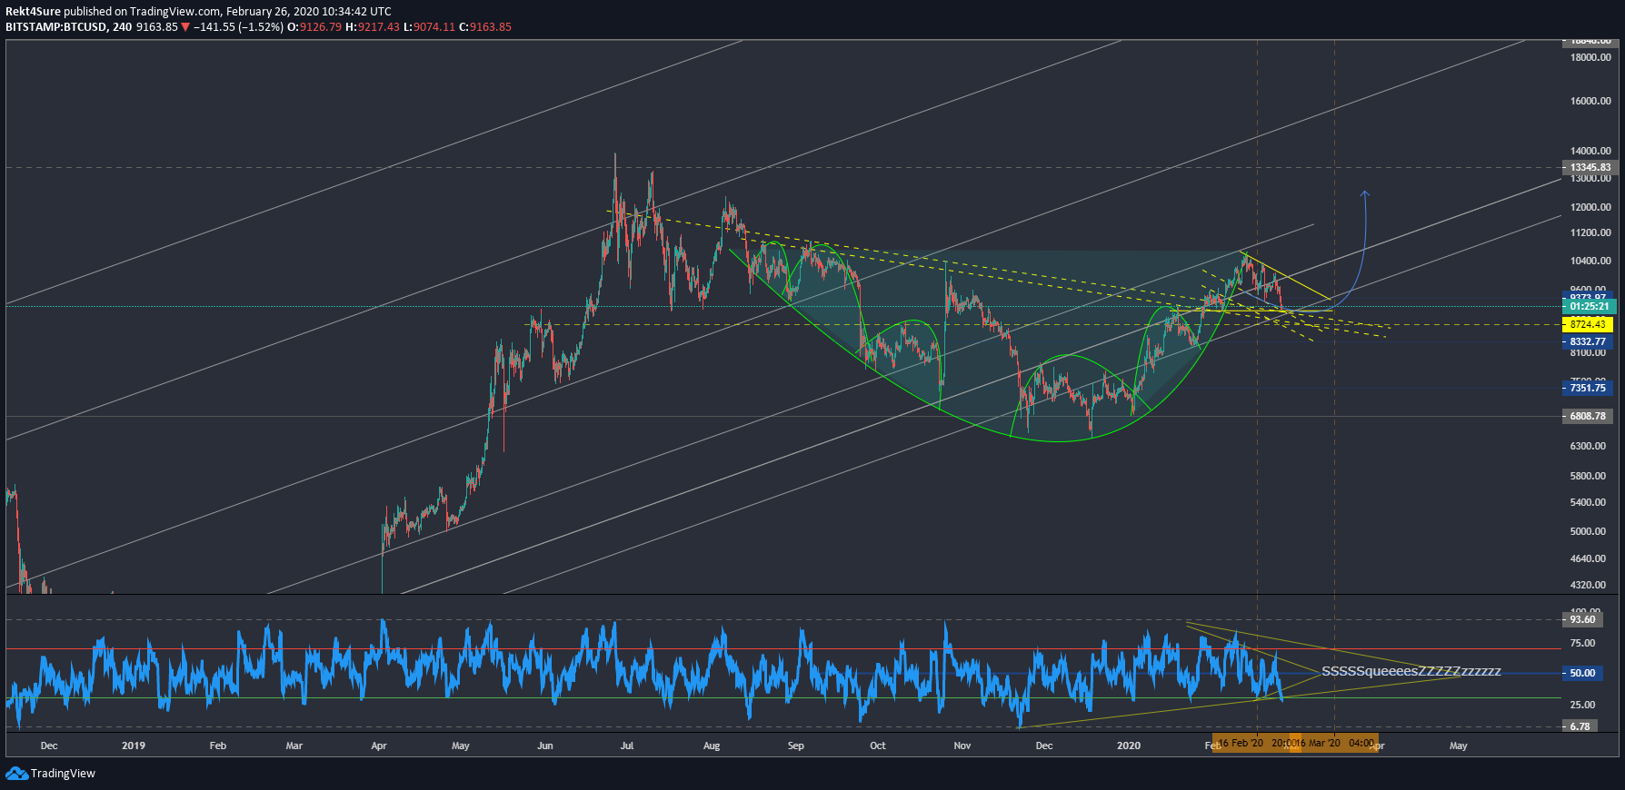Click the blue curved arrow head annotation
The height and width of the screenshot is (790, 1625).
(1364, 193)
